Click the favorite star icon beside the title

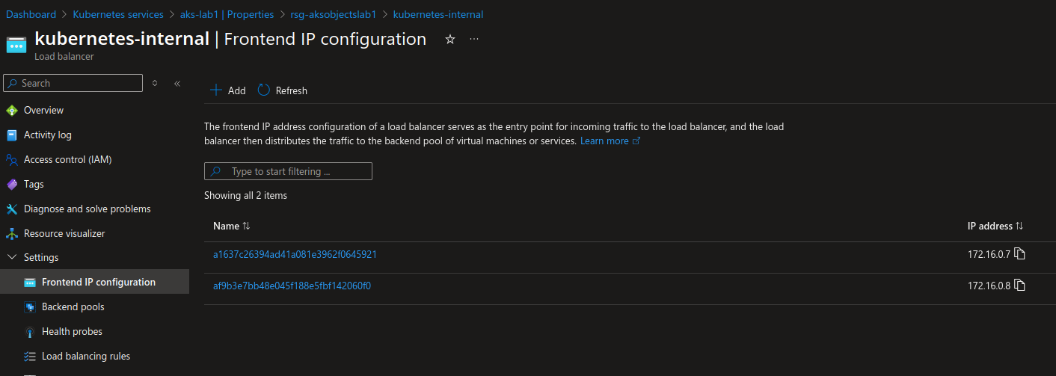[450, 40]
